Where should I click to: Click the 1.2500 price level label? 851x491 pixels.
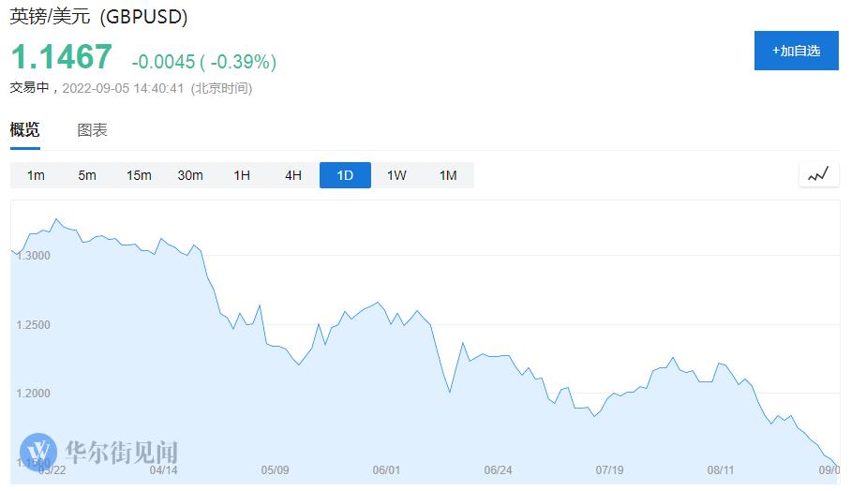tap(35, 325)
